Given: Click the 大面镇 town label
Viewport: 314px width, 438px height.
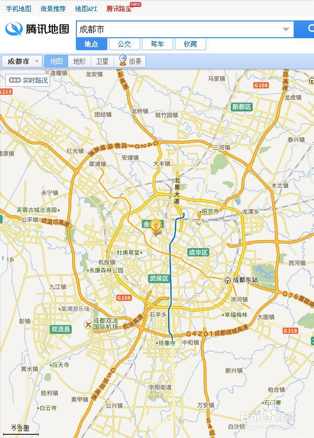Looking at the screenshot, I should click(266, 317).
